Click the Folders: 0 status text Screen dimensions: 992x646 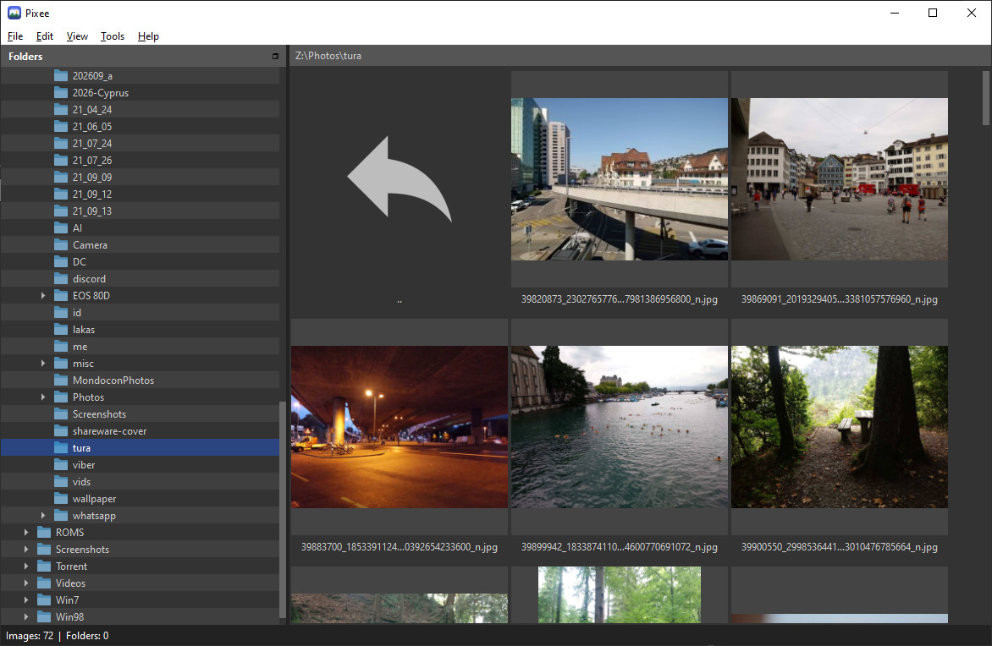point(87,636)
